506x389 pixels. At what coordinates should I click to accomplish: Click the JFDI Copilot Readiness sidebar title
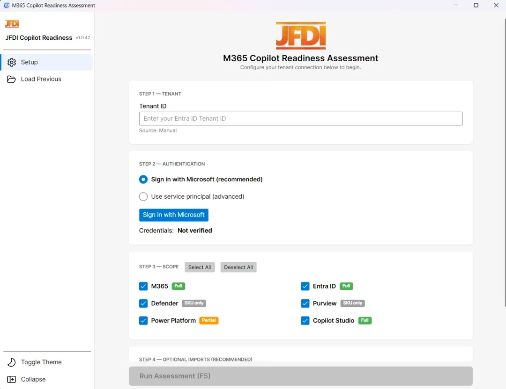(x=39, y=38)
